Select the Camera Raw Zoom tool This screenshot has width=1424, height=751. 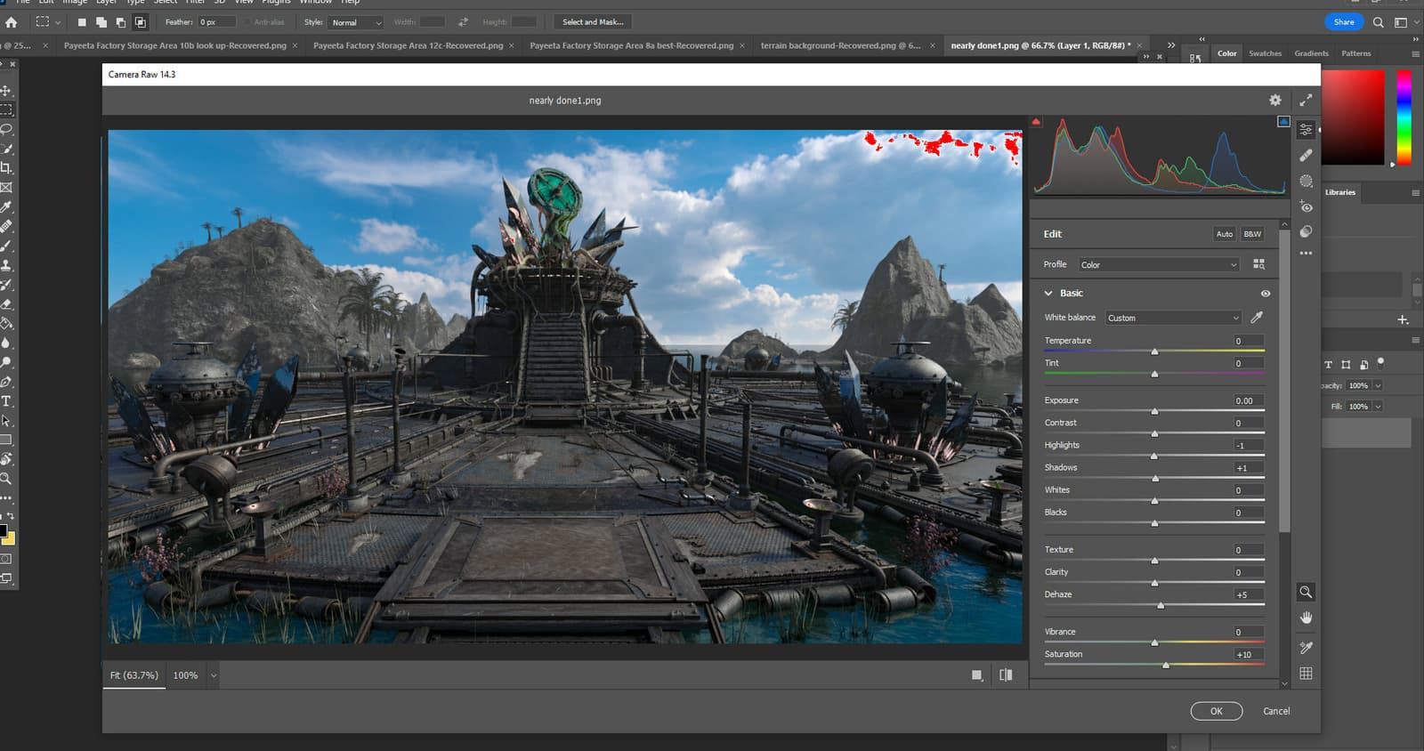(1306, 592)
